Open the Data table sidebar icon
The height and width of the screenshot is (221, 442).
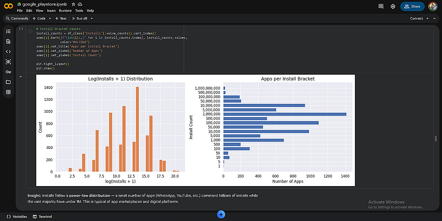click(x=8, y=92)
